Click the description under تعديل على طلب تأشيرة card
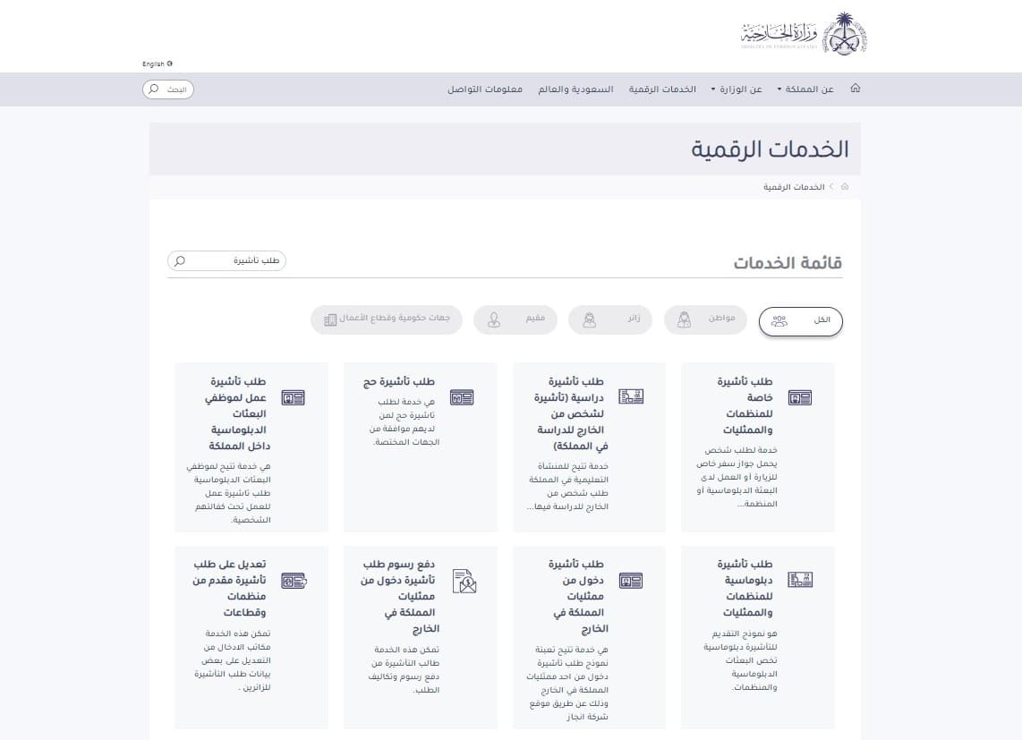 (232, 659)
